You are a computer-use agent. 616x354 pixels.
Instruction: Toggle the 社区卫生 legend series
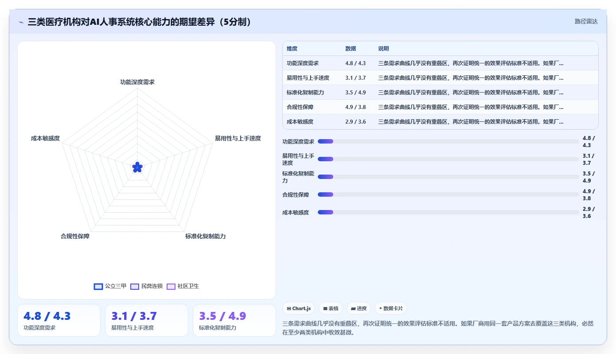coord(183,286)
